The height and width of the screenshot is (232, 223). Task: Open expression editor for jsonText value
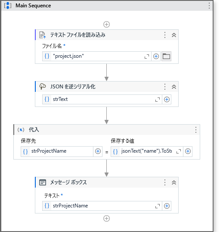click(179, 151)
